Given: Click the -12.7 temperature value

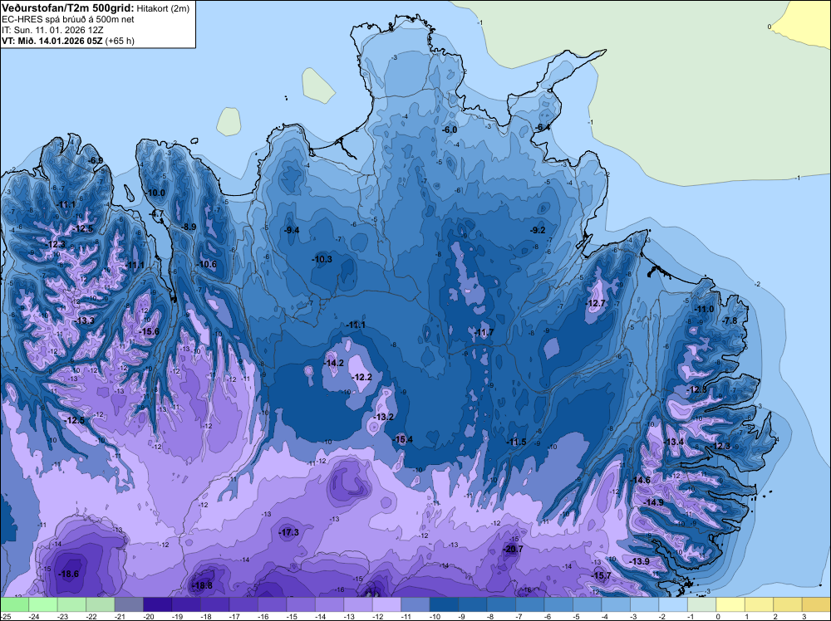Looking at the screenshot, I should coord(596,303).
